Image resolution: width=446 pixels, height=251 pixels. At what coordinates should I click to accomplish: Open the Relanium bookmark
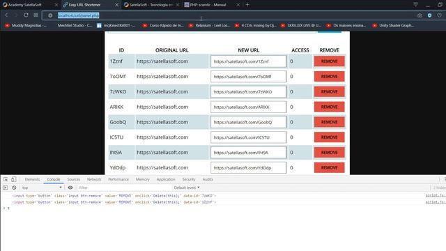209,25
